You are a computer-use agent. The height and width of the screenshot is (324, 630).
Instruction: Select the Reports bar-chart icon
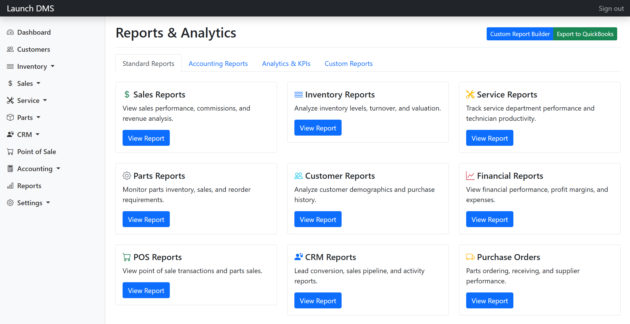point(11,186)
